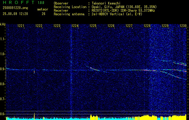Click the 1223 time axis marker
Screen dimensions: 189x120
pos(57,25)
